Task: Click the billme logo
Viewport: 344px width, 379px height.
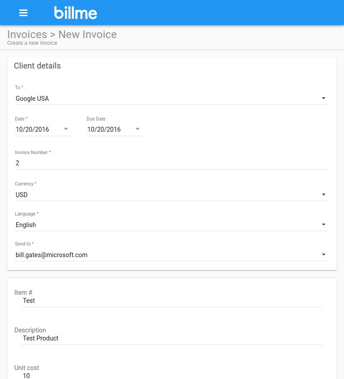Action: point(75,13)
